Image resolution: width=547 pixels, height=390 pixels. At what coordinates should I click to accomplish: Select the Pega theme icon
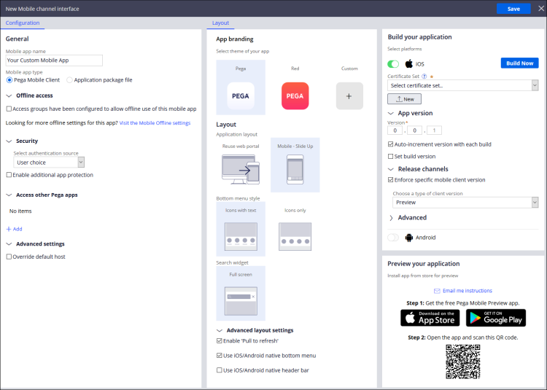pyautogui.click(x=241, y=95)
